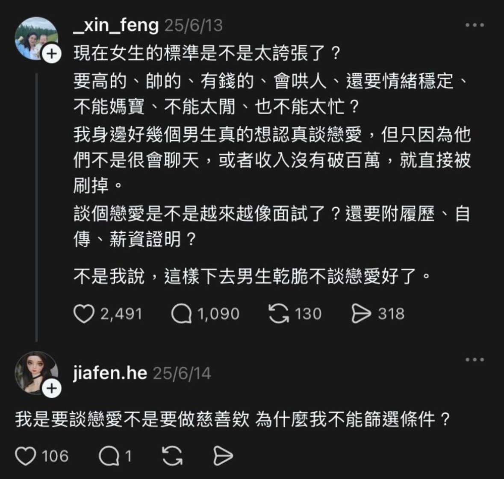Open the more options menu on _xin_feng post
Viewport: 504px width, 479px height.
(475, 26)
